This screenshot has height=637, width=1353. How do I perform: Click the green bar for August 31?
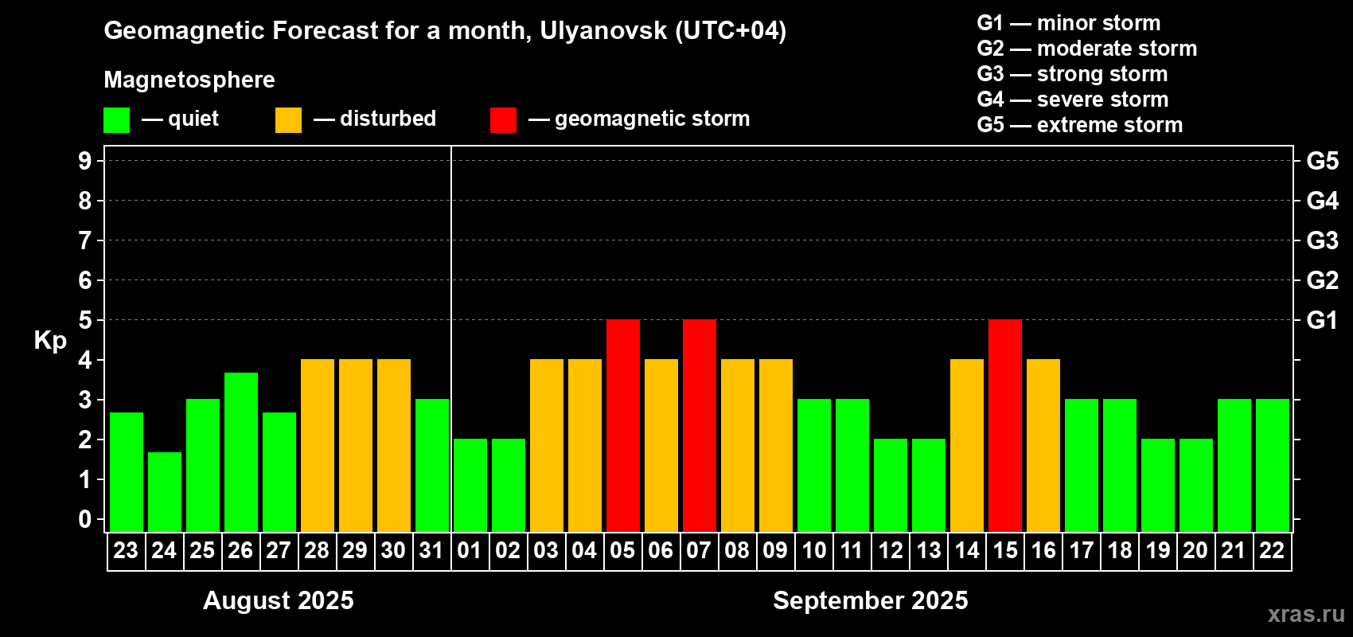432,466
